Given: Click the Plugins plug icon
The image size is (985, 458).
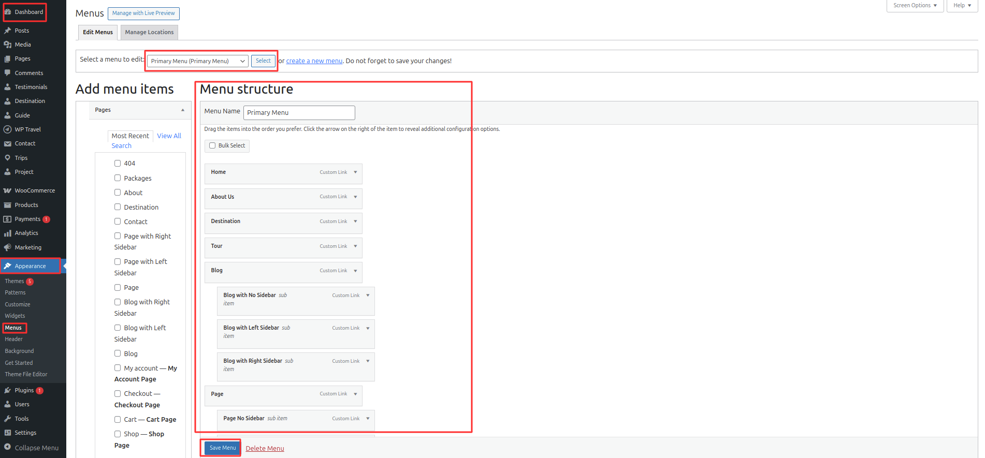Looking at the screenshot, I should coord(8,390).
